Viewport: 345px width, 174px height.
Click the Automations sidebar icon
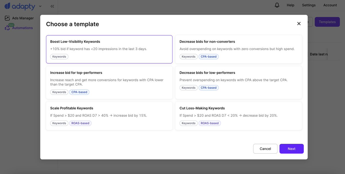(7, 28)
